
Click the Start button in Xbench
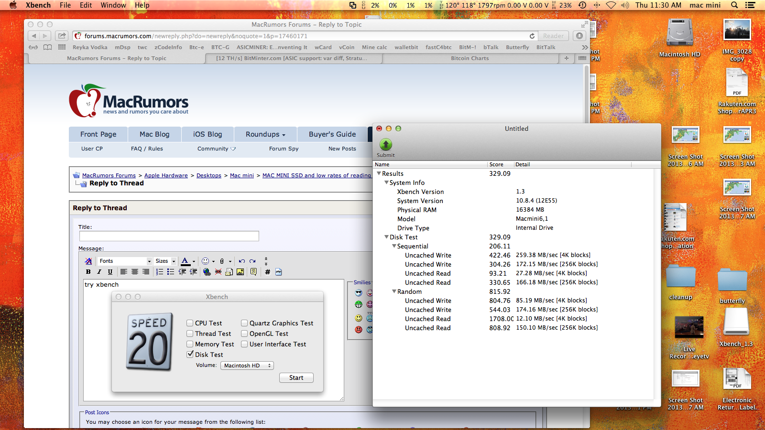coord(296,377)
